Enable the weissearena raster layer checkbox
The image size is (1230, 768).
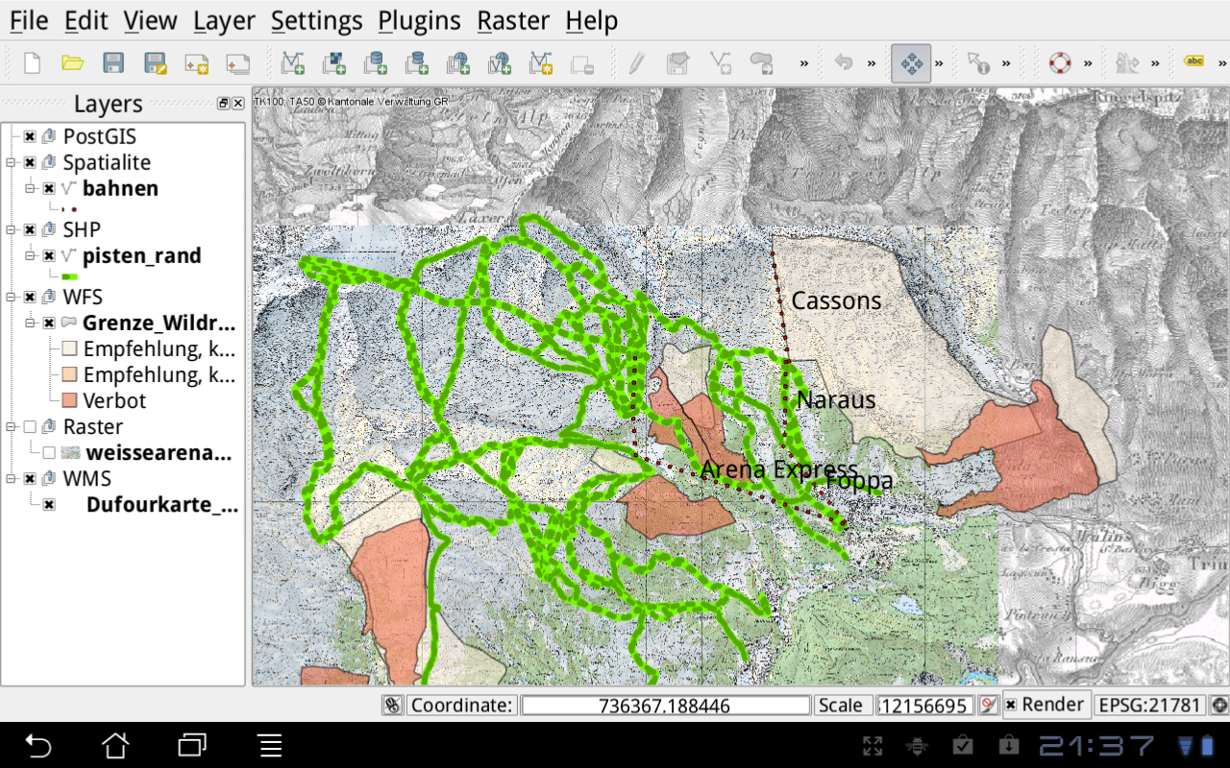(x=49, y=453)
